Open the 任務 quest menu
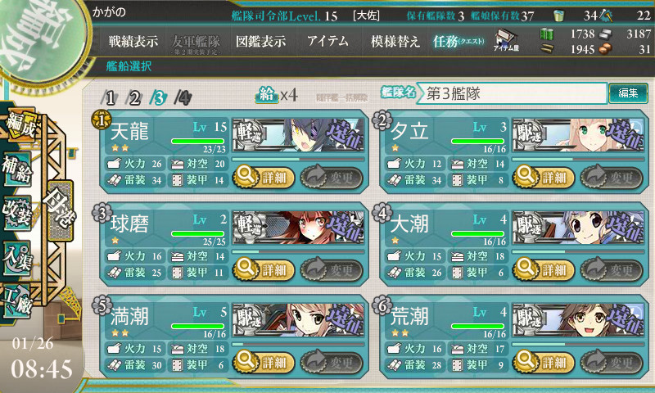 click(458, 41)
